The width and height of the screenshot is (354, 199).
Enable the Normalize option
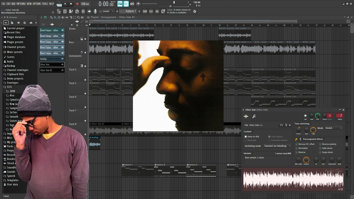(x=301, y=148)
